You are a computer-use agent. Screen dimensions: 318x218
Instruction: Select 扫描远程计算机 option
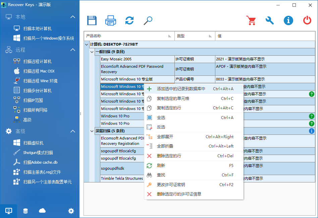pos(37,61)
